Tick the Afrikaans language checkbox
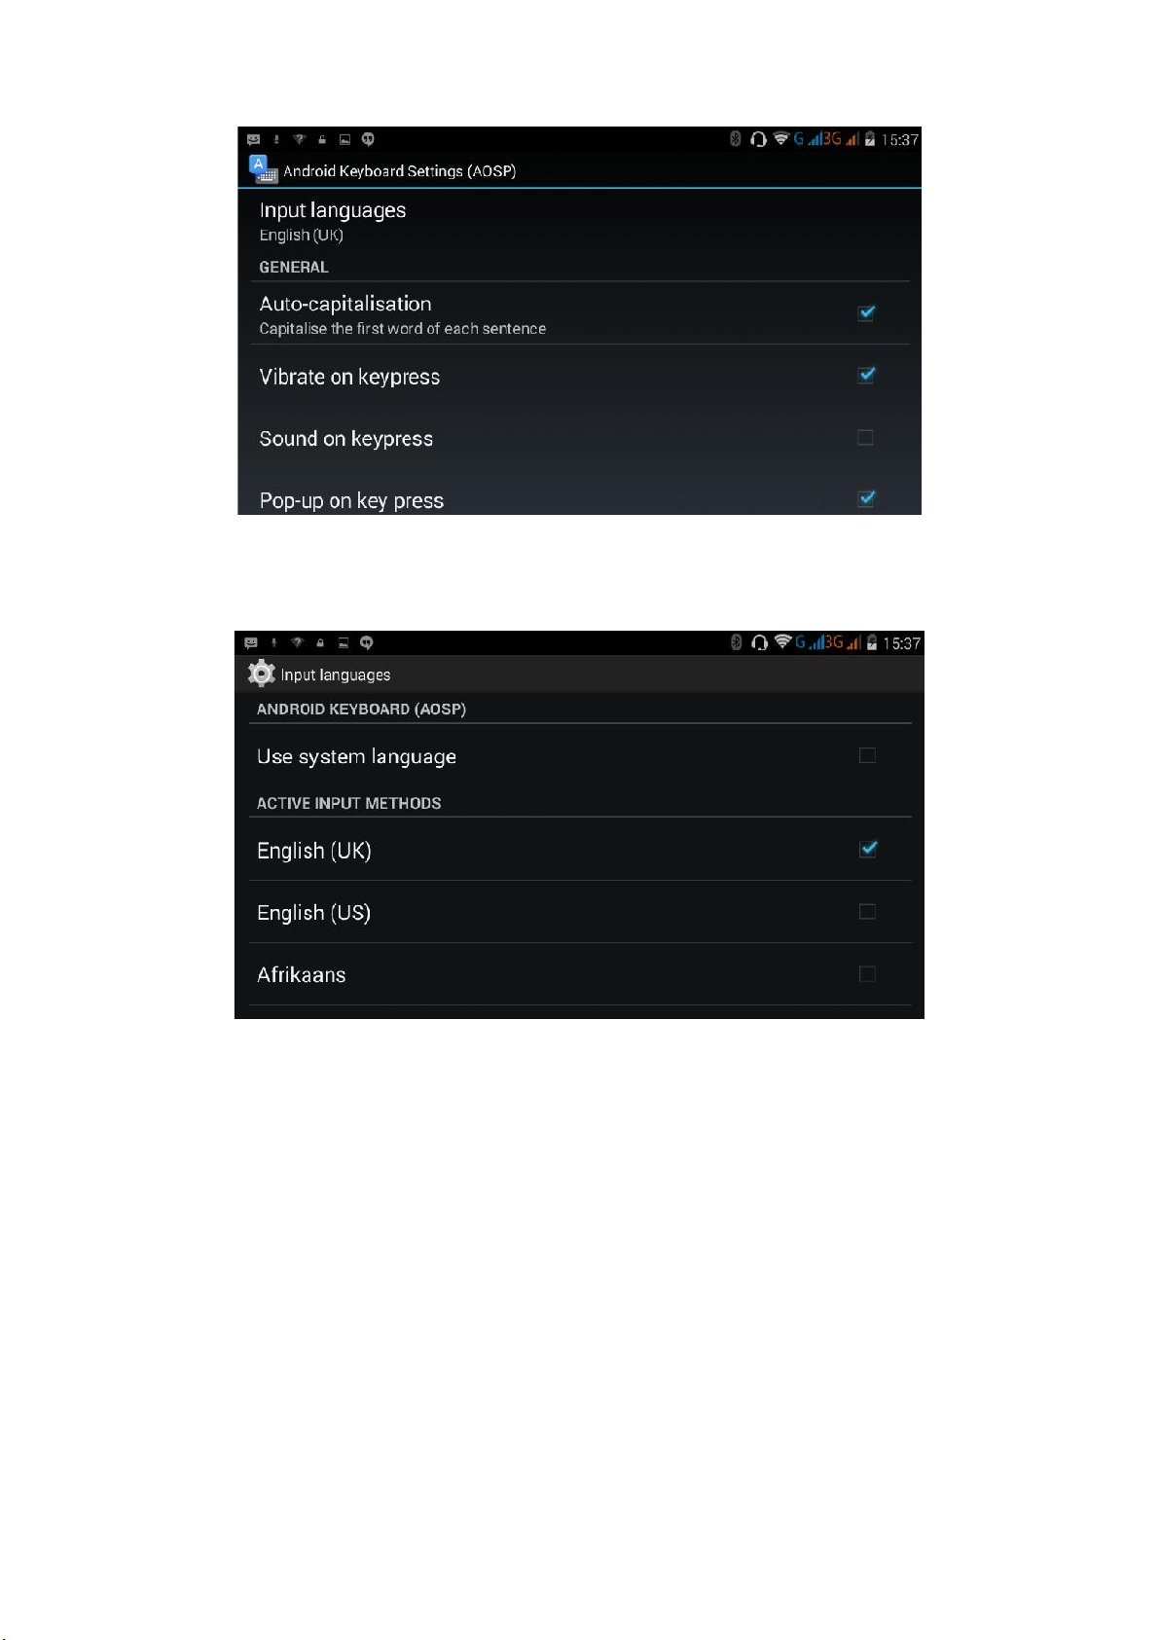 pyautogui.click(x=867, y=974)
